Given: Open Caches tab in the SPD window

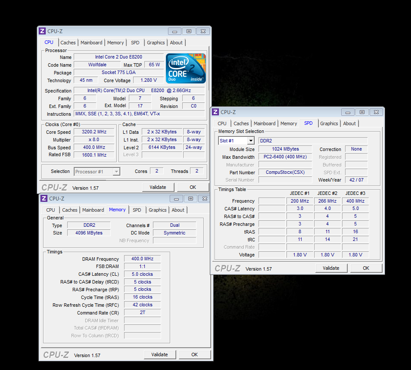Looking at the screenshot, I should (241, 123).
